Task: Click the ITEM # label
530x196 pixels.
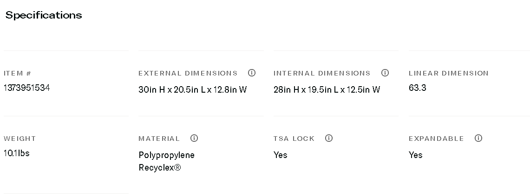Action: [x=17, y=73]
